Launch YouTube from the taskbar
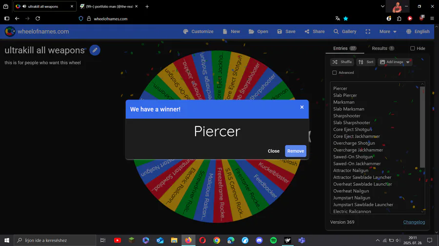Viewport: 439px width, 246px height. 118,240
